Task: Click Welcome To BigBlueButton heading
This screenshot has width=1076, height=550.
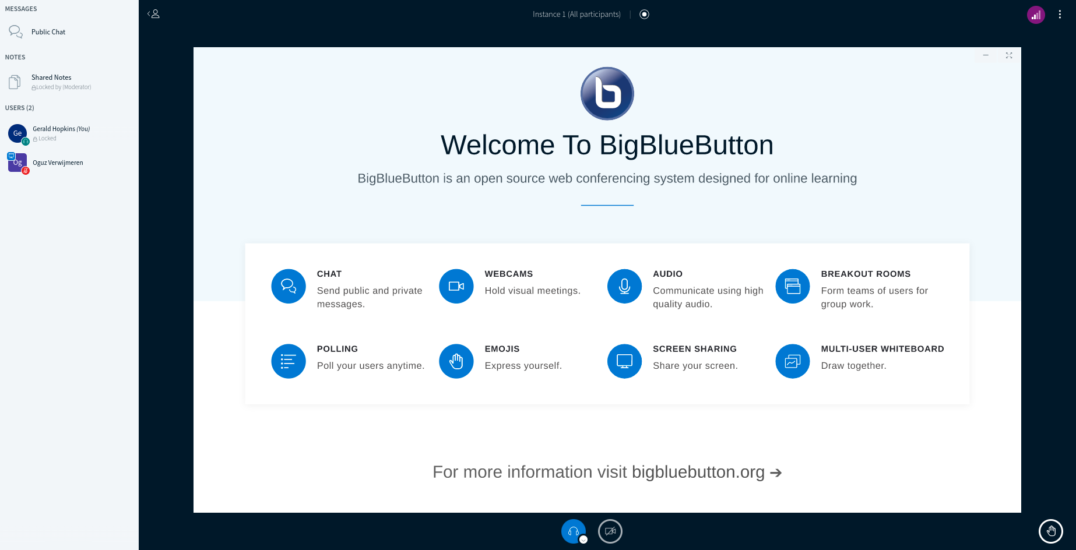Action: tap(607, 145)
